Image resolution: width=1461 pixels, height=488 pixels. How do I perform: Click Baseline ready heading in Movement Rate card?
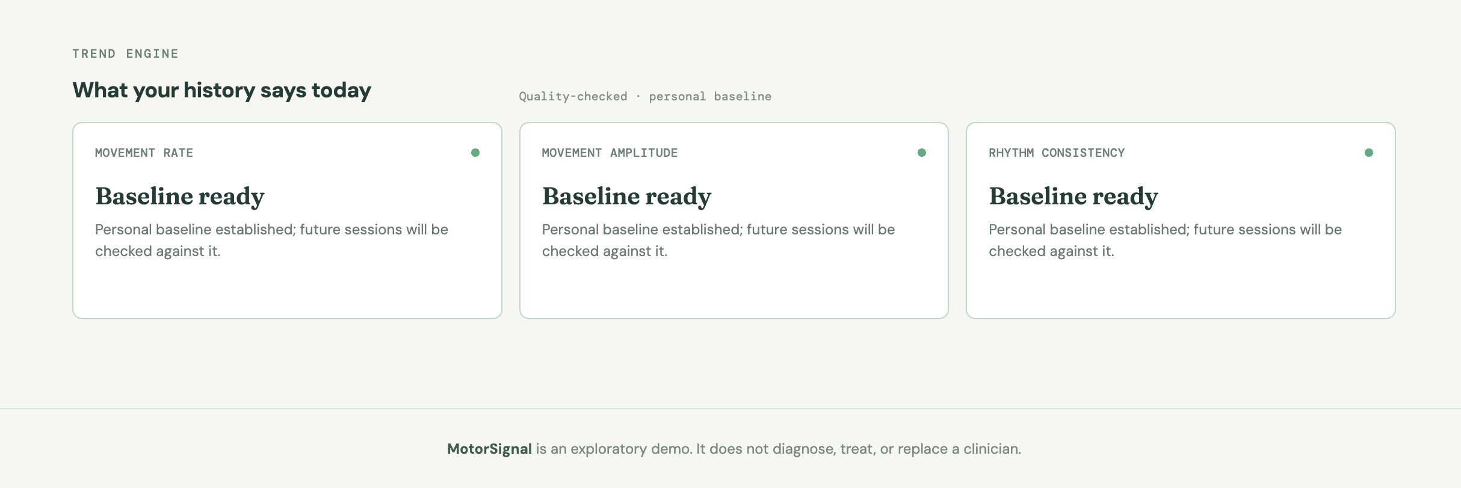point(180,197)
